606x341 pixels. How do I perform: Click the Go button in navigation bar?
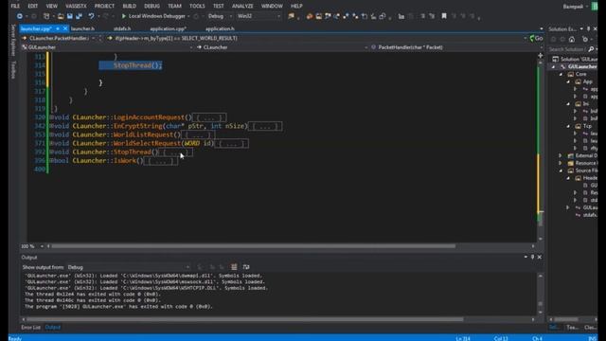537,38
